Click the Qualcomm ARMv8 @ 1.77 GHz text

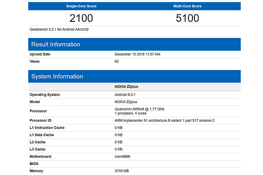(x=139, y=109)
